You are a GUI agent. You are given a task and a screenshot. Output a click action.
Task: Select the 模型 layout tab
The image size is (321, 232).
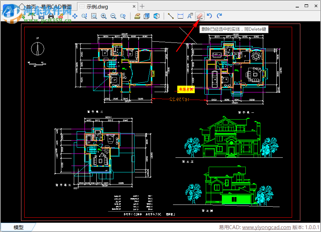(x=19, y=227)
